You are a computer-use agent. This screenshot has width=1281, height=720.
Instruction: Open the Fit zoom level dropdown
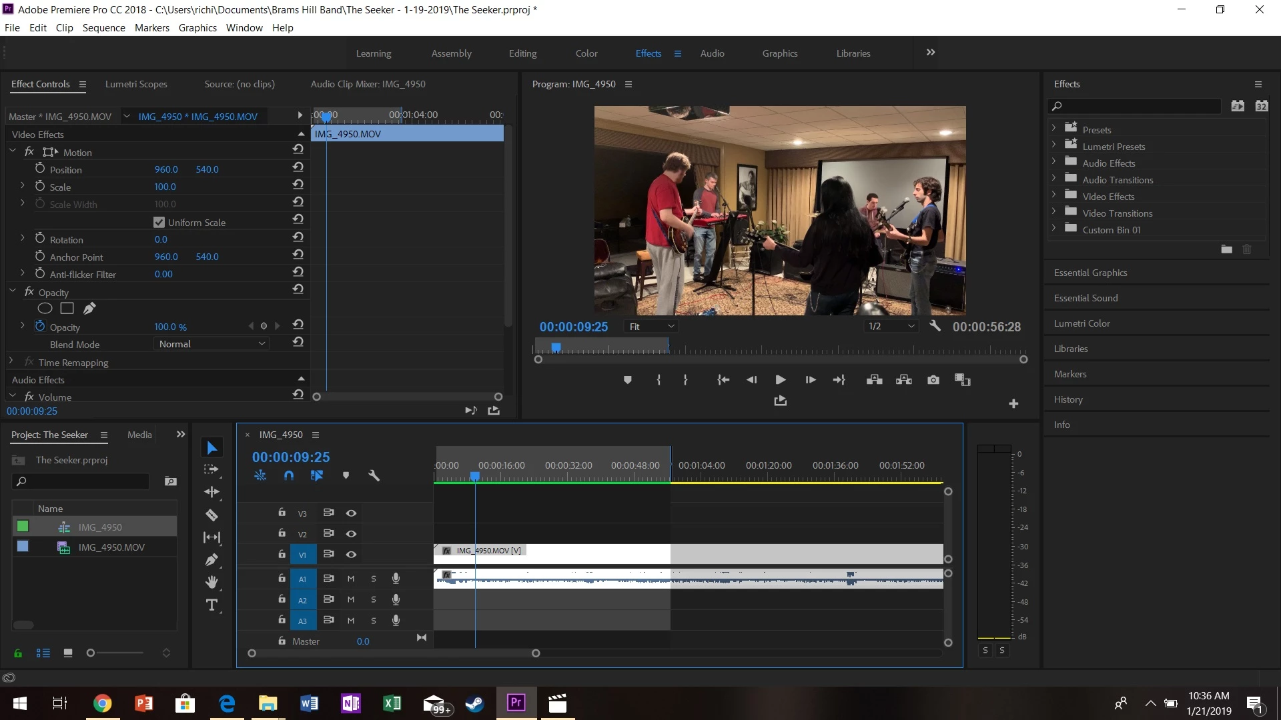[652, 327]
